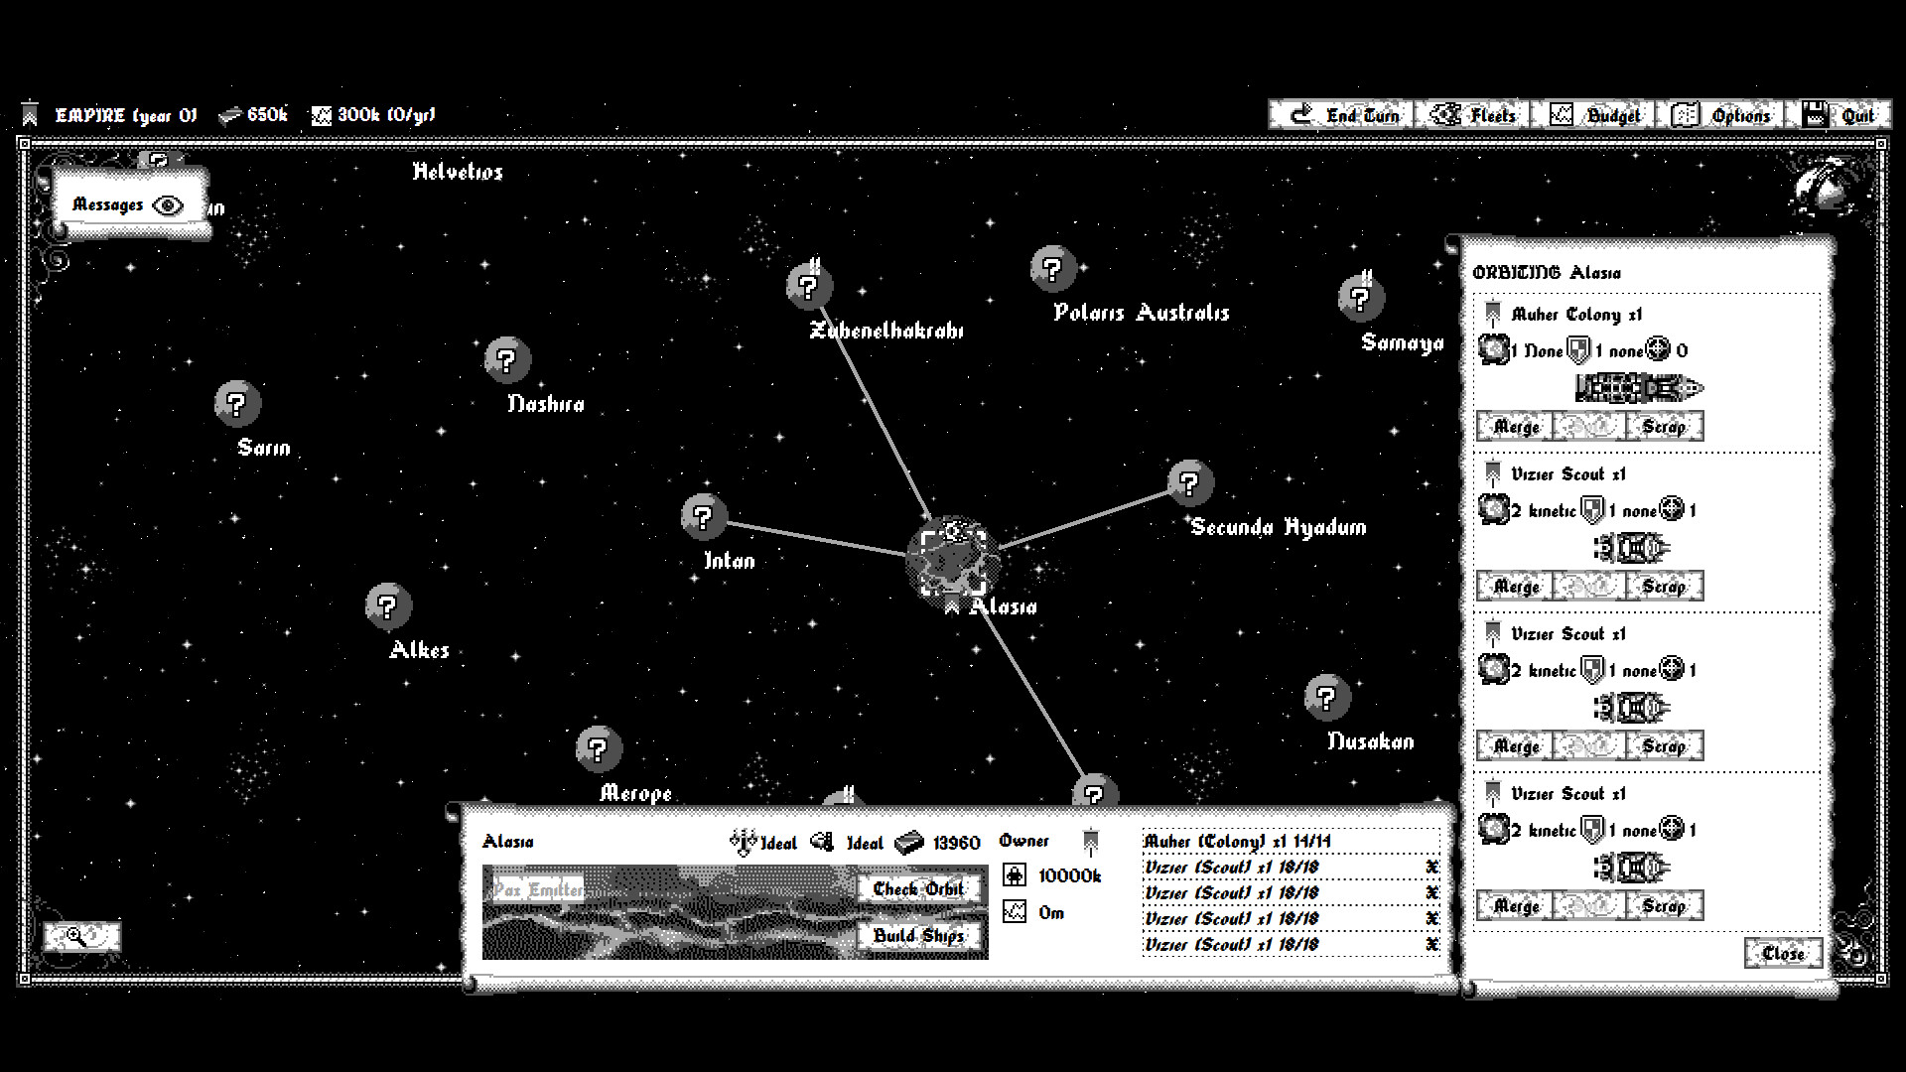Click the Check Orbit button
The height and width of the screenshot is (1072, 1906).
pyautogui.click(x=918, y=889)
